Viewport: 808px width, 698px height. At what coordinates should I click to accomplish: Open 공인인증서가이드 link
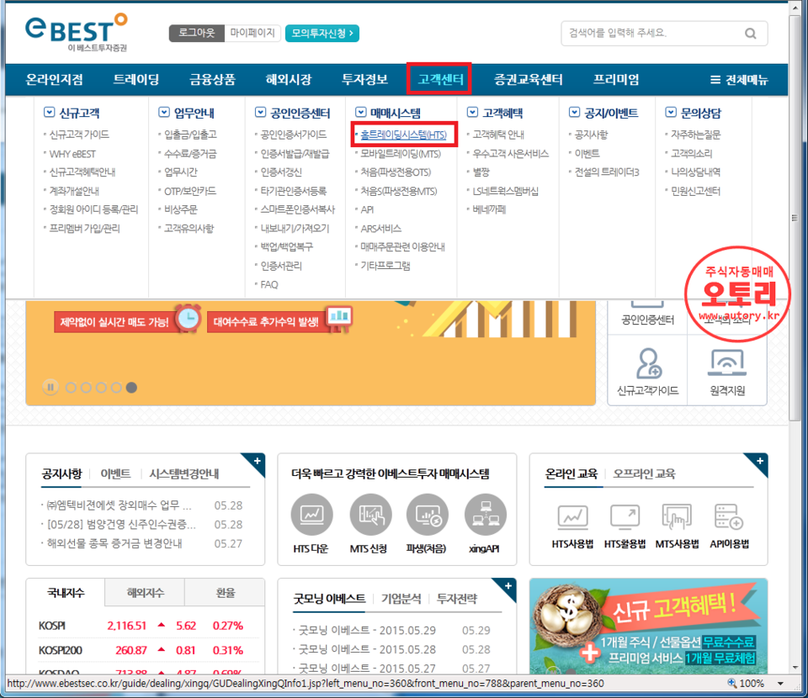(293, 135)
